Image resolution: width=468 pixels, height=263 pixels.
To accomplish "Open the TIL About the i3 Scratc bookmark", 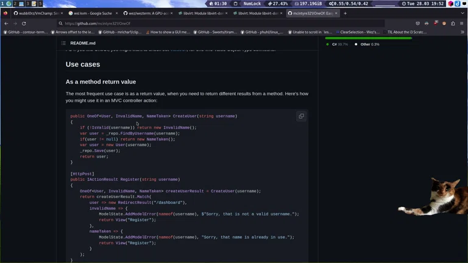I will pyautogui.click(x=405, y=32).
